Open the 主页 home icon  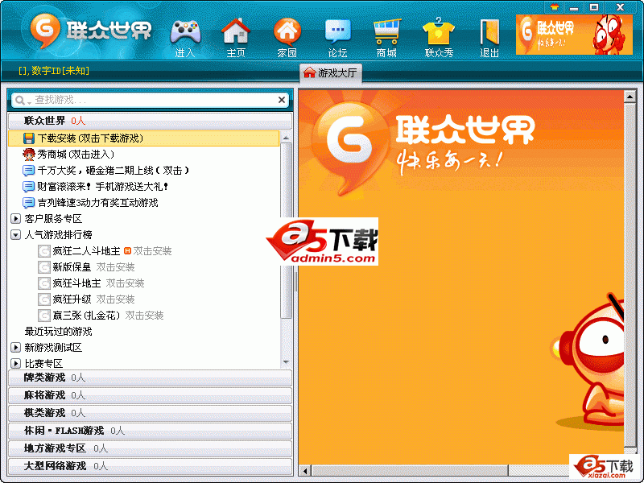[x=235, y=31]
